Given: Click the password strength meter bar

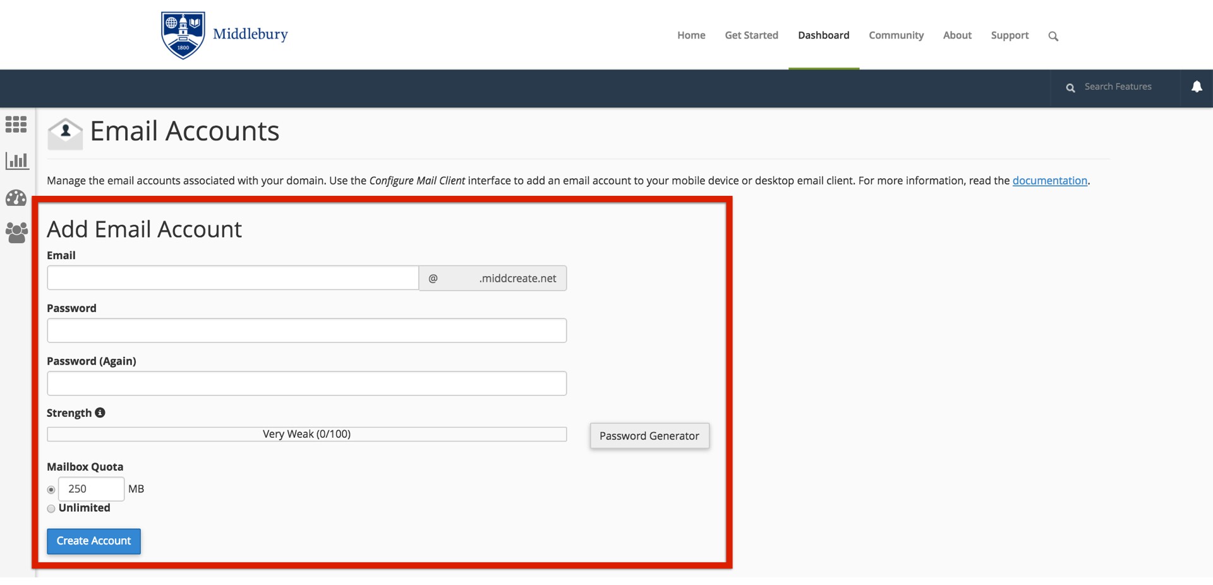Looking at the screenshot, I should [306, 434].
